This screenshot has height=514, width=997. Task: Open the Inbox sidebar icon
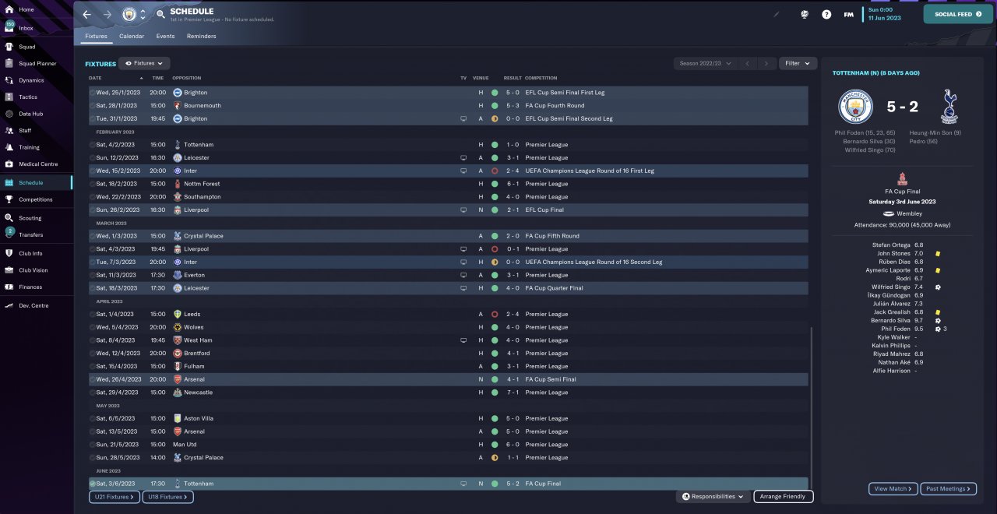9,27
